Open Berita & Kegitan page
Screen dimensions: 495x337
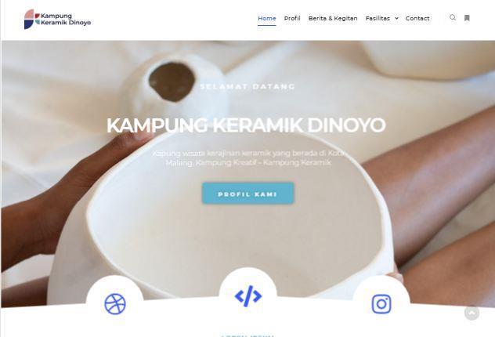coord(333,18)
